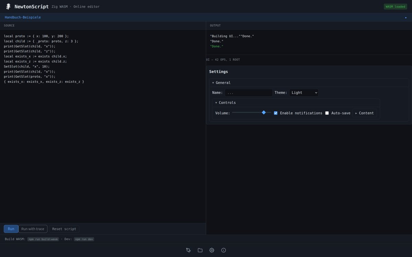Click the Zig WASM · Online editor subtitle
Viewport: 412px width, 257px height.
click(76, 7)
